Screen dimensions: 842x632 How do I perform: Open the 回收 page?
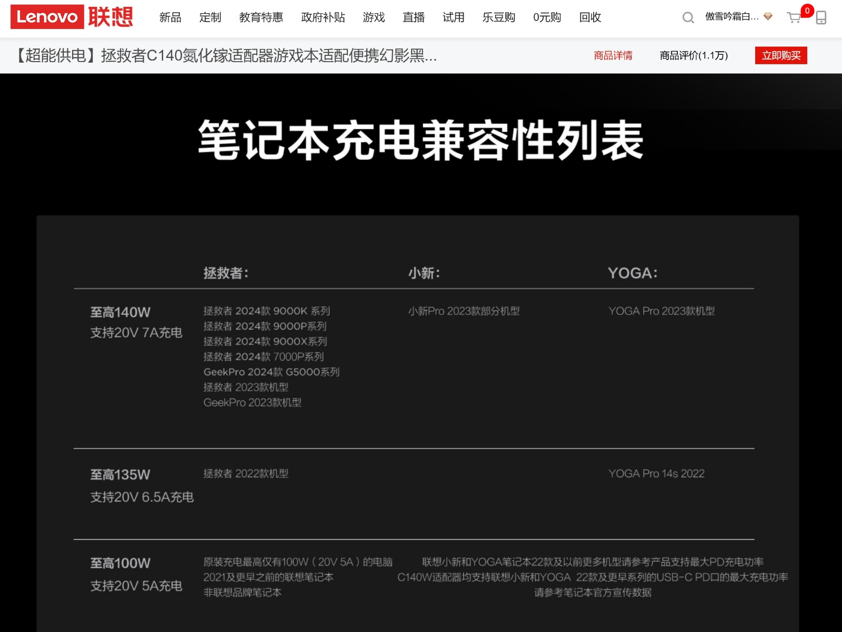click(590, 17)
